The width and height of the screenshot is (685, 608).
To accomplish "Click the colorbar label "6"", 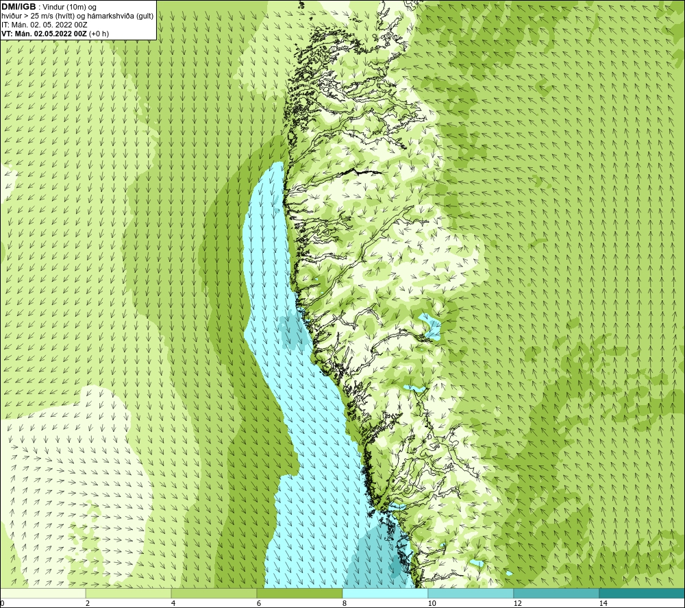I will 259,604.
